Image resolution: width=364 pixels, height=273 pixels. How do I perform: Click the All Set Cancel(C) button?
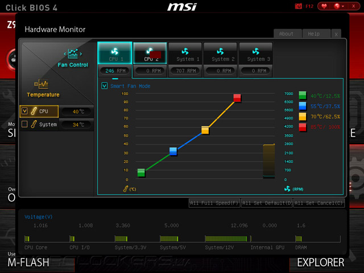pyautogui.click(x=319, y=203)
